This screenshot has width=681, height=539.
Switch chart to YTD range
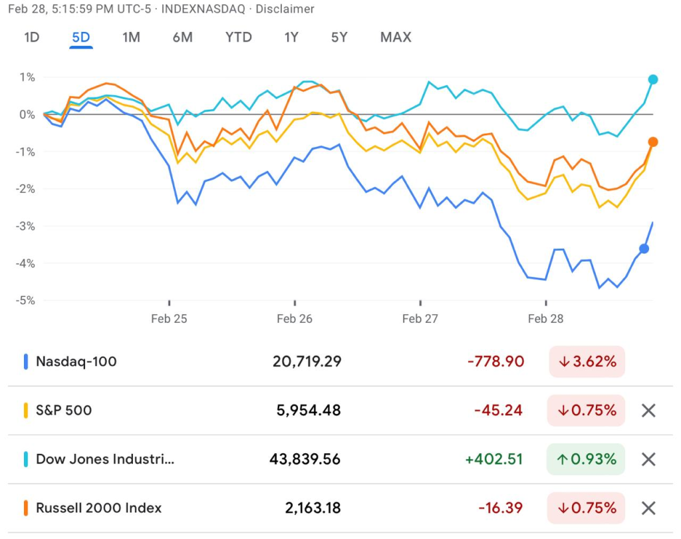pyautogui.click(x=238, y=37)
